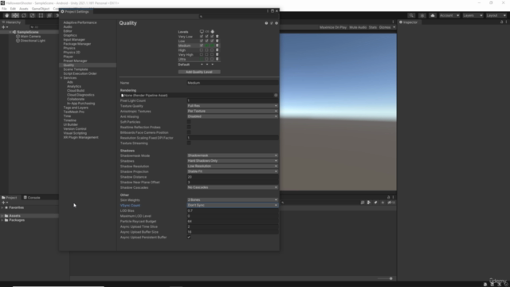Toggle Ultra Android platform checkbox
Screen dimensions: 510x287
coord(212,59)
